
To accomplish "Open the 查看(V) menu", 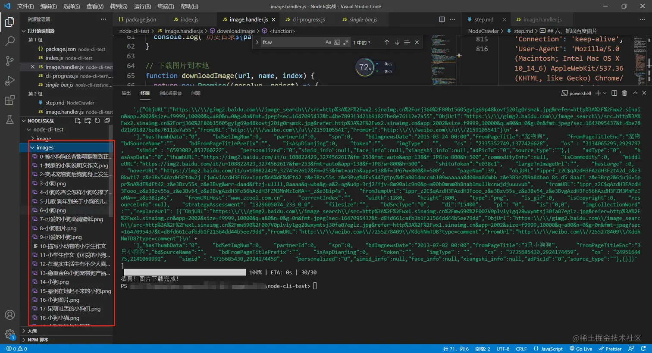I will (x=95, y=6).
